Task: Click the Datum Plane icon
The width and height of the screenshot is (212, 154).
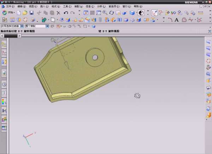Action: (53, 20)
